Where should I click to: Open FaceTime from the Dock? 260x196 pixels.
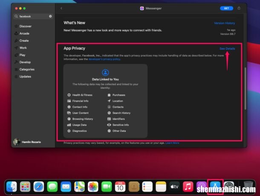click(107, 187)
